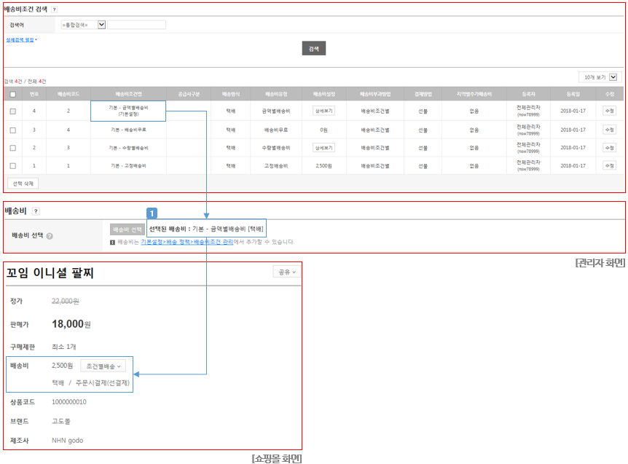The image size is (628, 464).
Task: Click 수정 for the 기본 - 고정배송비 row
Action: click(610, 166)
